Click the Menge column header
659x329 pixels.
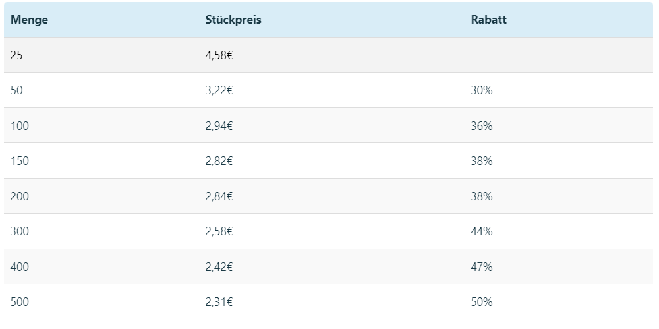tap(29, 20)
